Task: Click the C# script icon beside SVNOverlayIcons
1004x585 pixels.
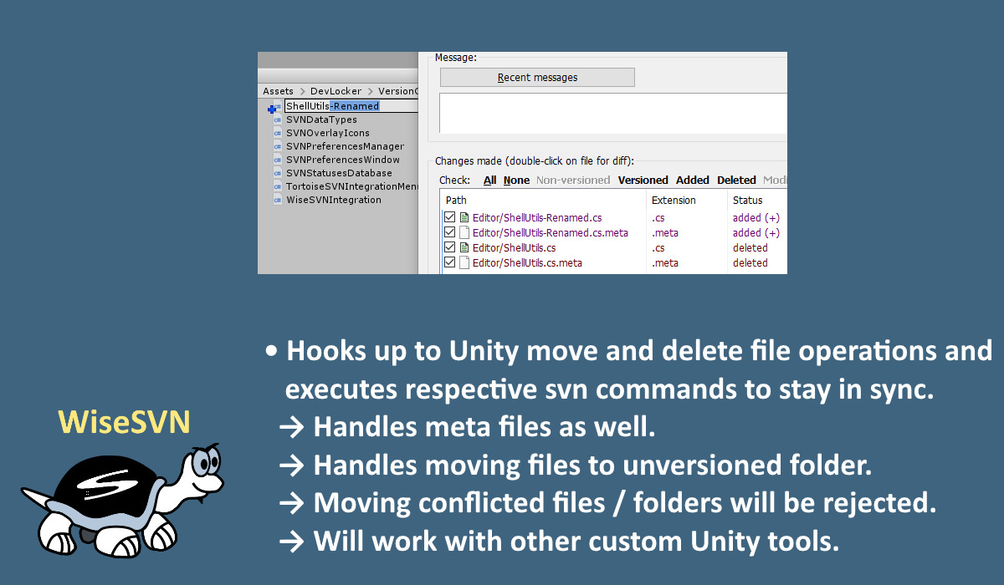Action: [x=277, y=133]
